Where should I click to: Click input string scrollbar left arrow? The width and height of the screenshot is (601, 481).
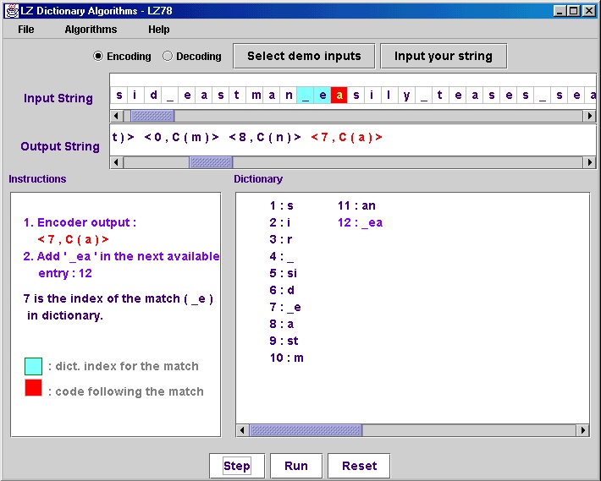click(x=117, y=116)
